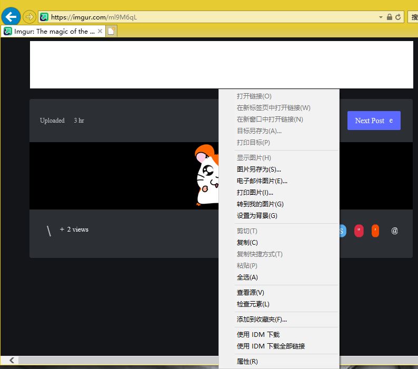418x369 pixels.
Task: Click the browser Forward arrow button
Action: [x=29, y=17]
